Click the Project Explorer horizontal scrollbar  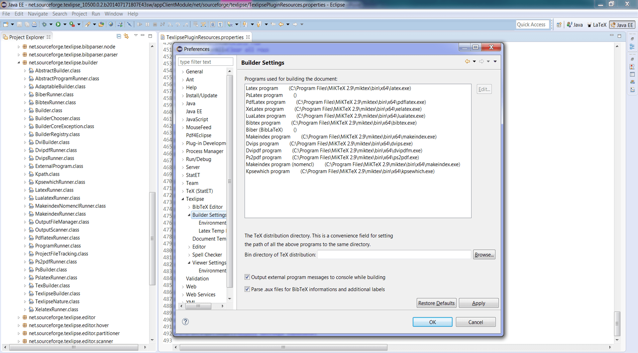(74, 347)
